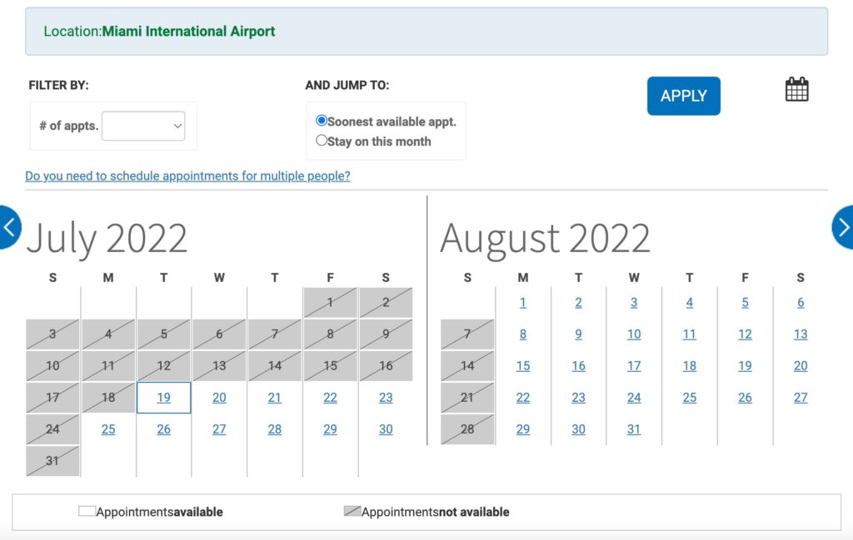Open the multiple people scheduling link
Viewport: 853px width, 540px height.
(187, 176)
